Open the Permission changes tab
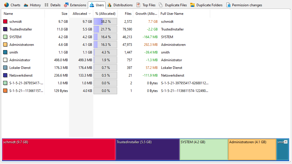This screenshot has height=164, width=292. point(244,5)
